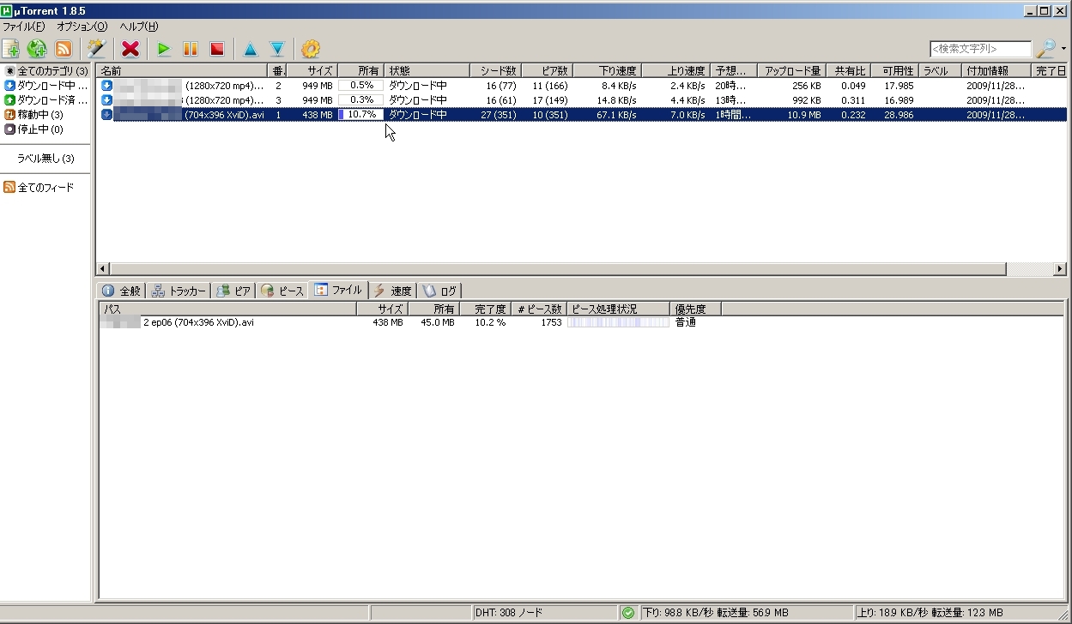Switch to the ログ tab
Viewport: 1072px width, 624px height.
(440, 291)
